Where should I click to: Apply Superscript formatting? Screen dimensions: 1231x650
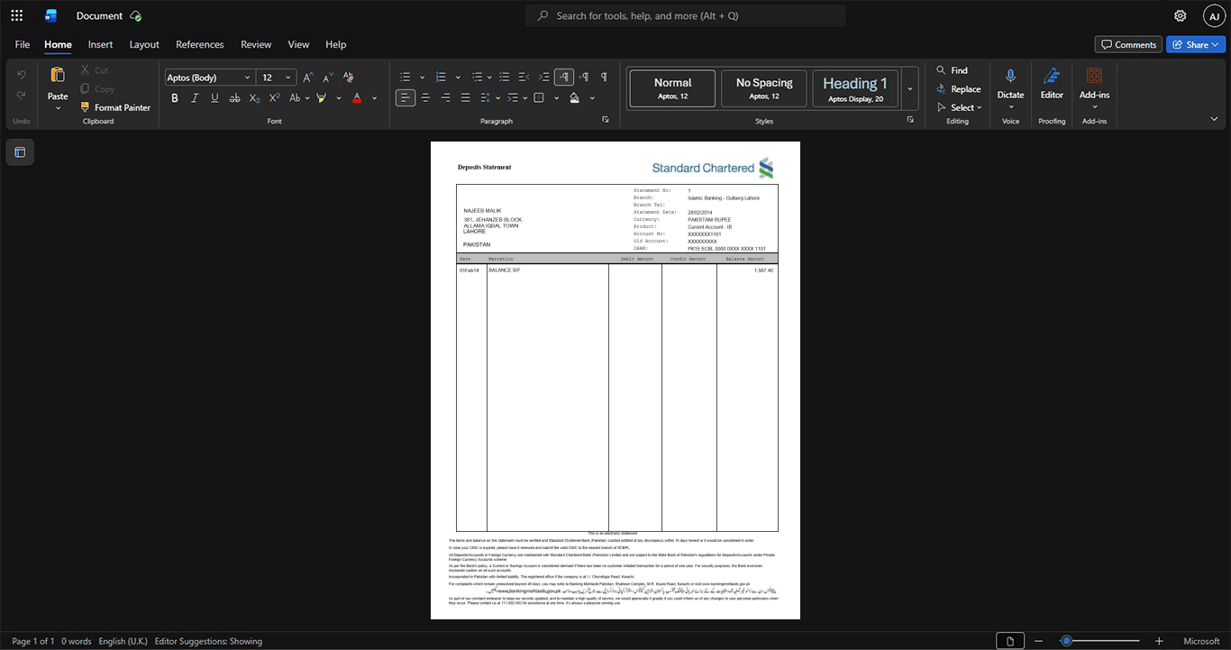[x=274, y=97]
